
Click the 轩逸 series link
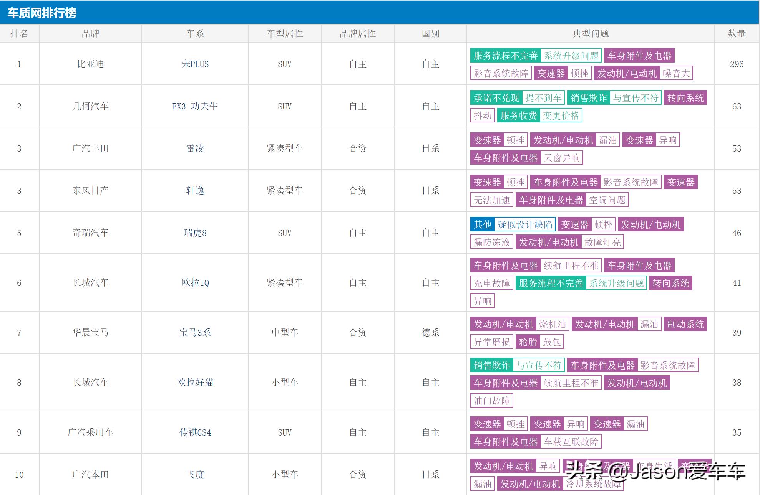coord(195,191)
